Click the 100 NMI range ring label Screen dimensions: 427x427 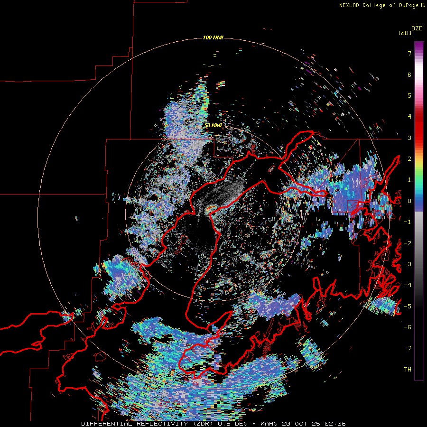[213, 37]
